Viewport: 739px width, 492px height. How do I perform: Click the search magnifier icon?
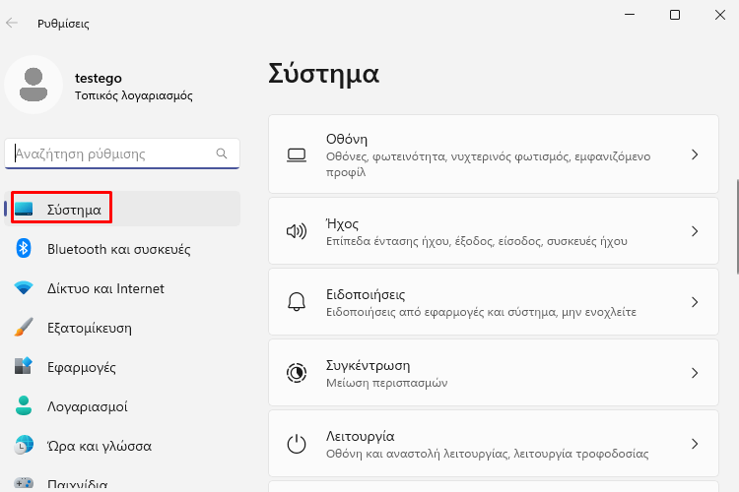tap(222, 154)
